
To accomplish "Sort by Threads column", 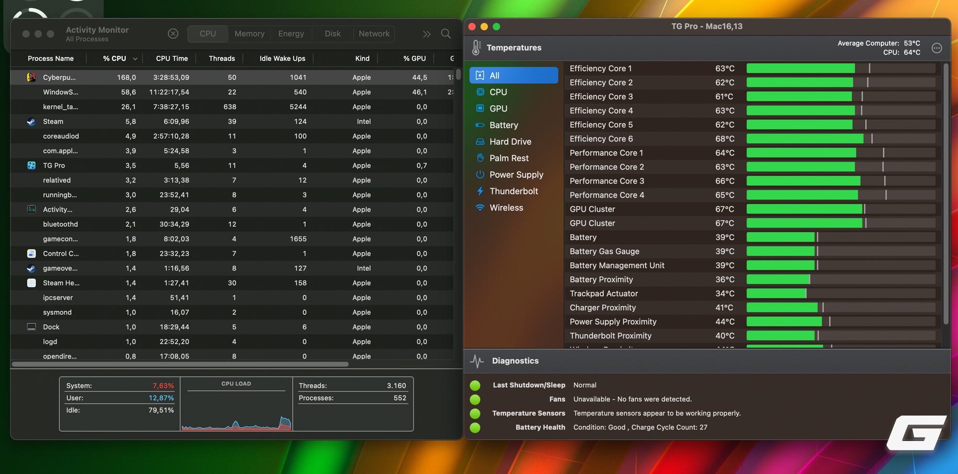I will pos(222,58).
